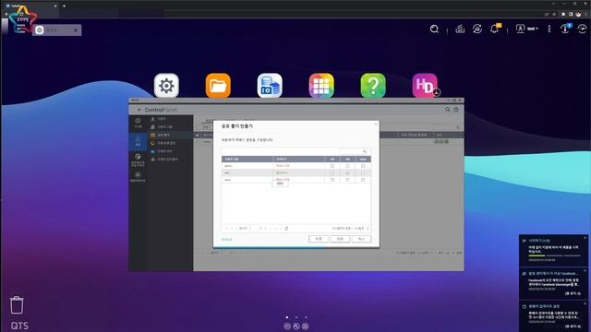Click the progress bar in the top notification

tap(554, 255)
